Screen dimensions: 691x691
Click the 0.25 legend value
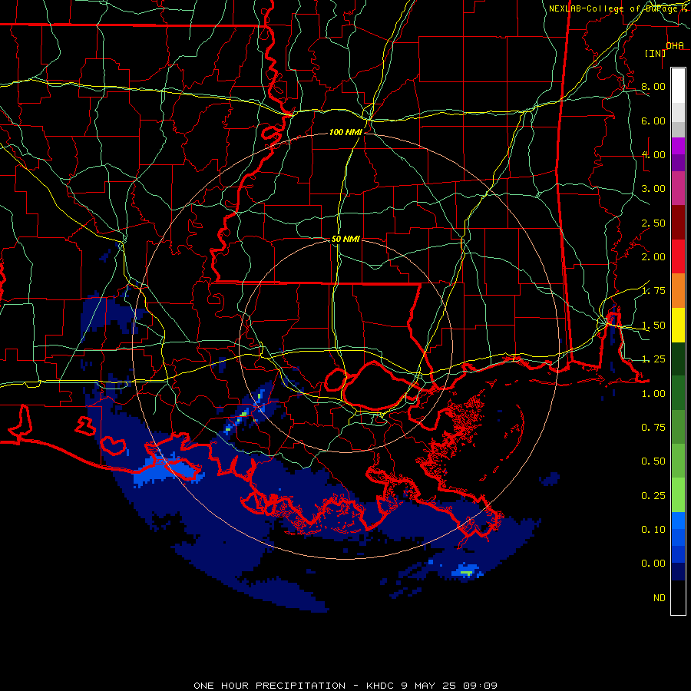(x=653, y=496)
